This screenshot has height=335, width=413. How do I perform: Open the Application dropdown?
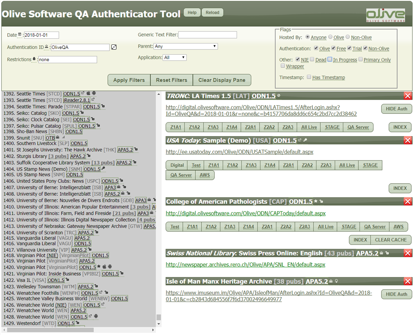(175, 57)
